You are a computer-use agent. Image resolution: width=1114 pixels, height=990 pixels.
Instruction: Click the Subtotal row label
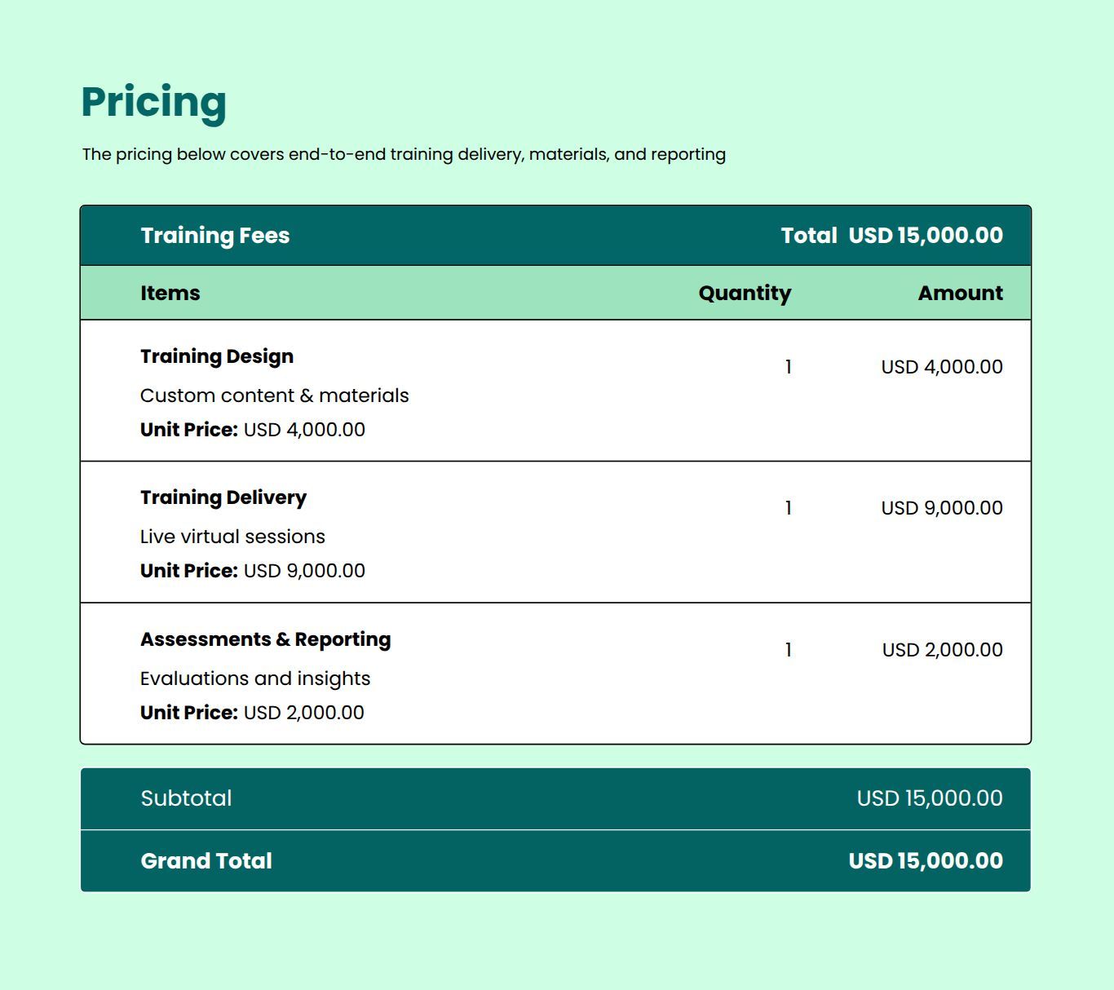(186, 798)
